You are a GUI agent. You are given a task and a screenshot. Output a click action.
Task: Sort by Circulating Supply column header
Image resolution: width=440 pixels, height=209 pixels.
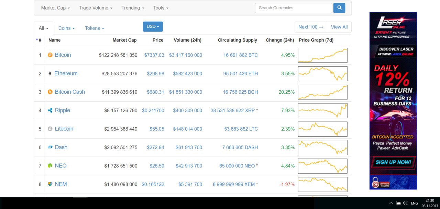tap(238, 40)
